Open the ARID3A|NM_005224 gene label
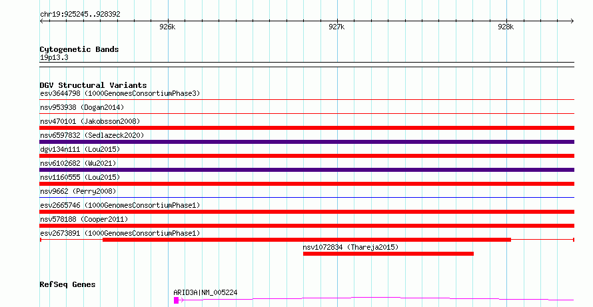Screen dimensions: 593x307 205,292
